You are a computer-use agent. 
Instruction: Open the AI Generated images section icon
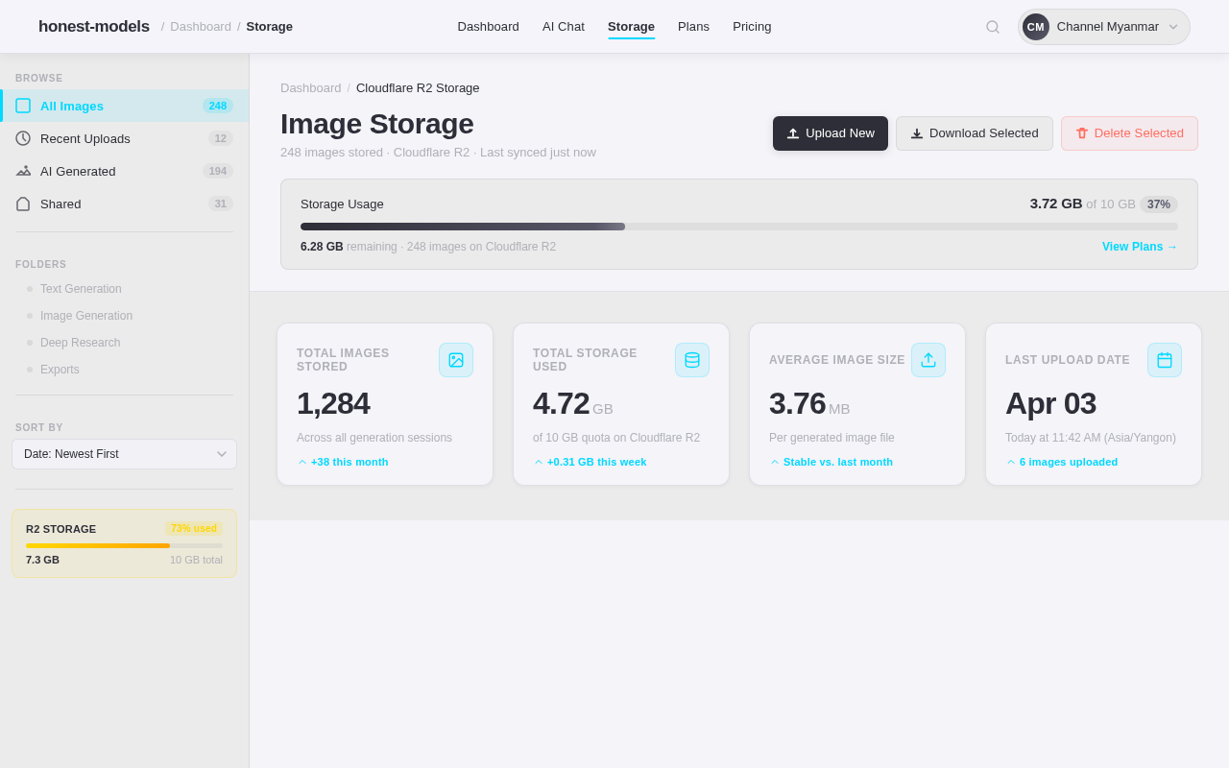click(x=22, y=171)
